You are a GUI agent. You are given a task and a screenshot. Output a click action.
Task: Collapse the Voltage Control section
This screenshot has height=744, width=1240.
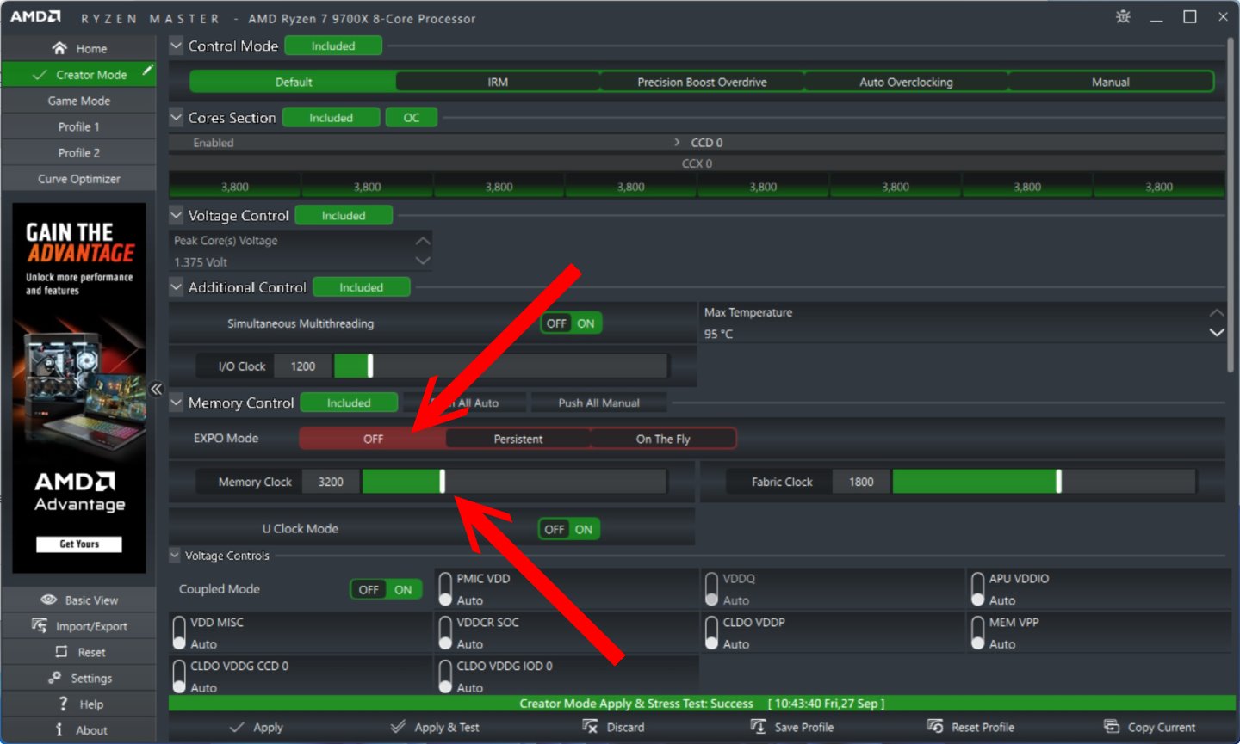click(176, 215)
